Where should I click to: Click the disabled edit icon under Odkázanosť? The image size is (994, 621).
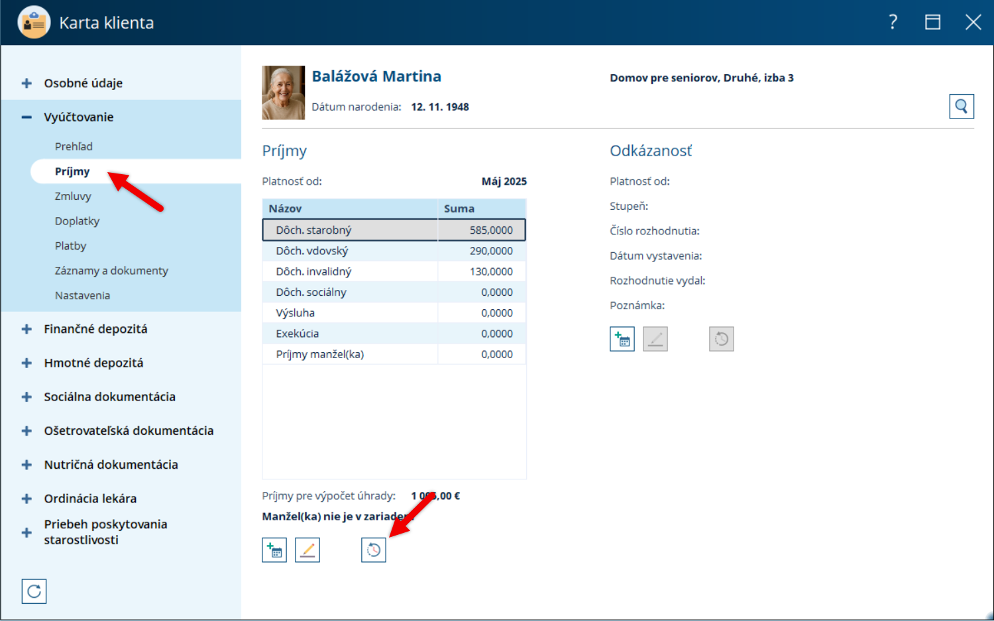655,339
